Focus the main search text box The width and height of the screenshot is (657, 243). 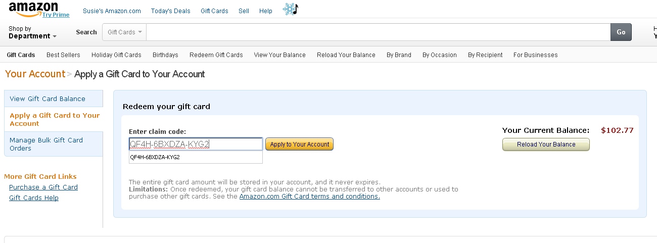(x=379, y=32)
